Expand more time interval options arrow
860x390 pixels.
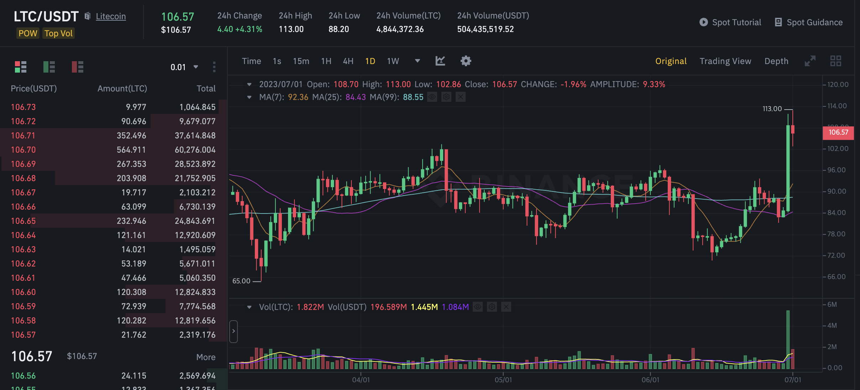click(418, 61)
